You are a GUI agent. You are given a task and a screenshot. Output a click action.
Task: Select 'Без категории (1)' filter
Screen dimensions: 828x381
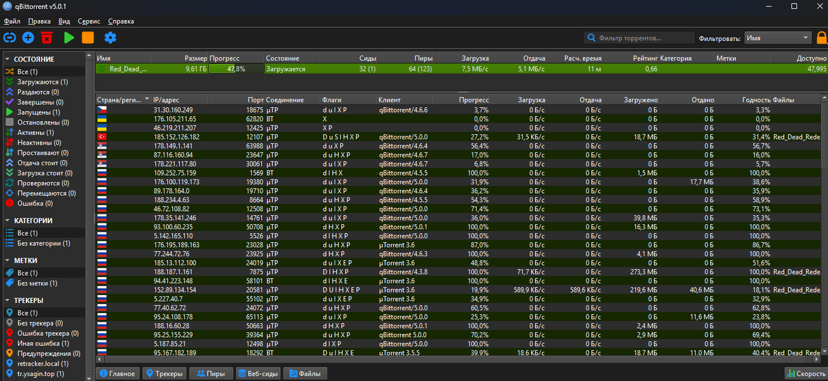[x=44, y=243]
